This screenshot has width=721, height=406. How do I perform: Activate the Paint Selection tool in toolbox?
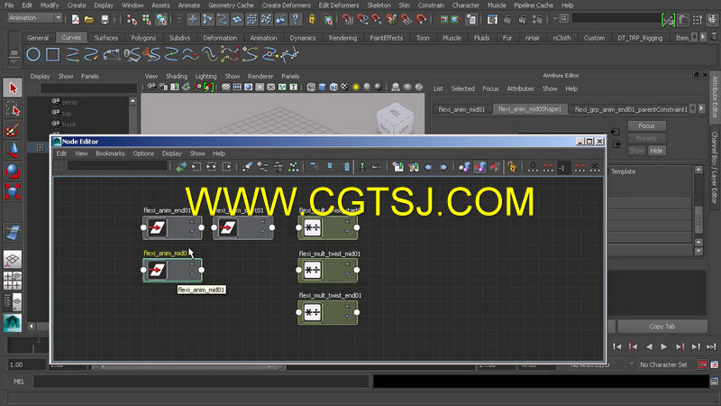pos(13,130)
